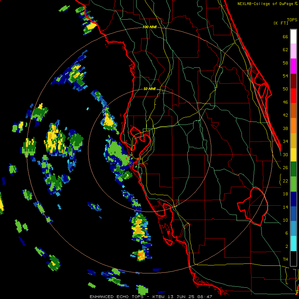This screenshot has width=299, height=299.
Task: Click the 50 legend value in the scale
Action: pyautogui.click(x=285, y=89)
